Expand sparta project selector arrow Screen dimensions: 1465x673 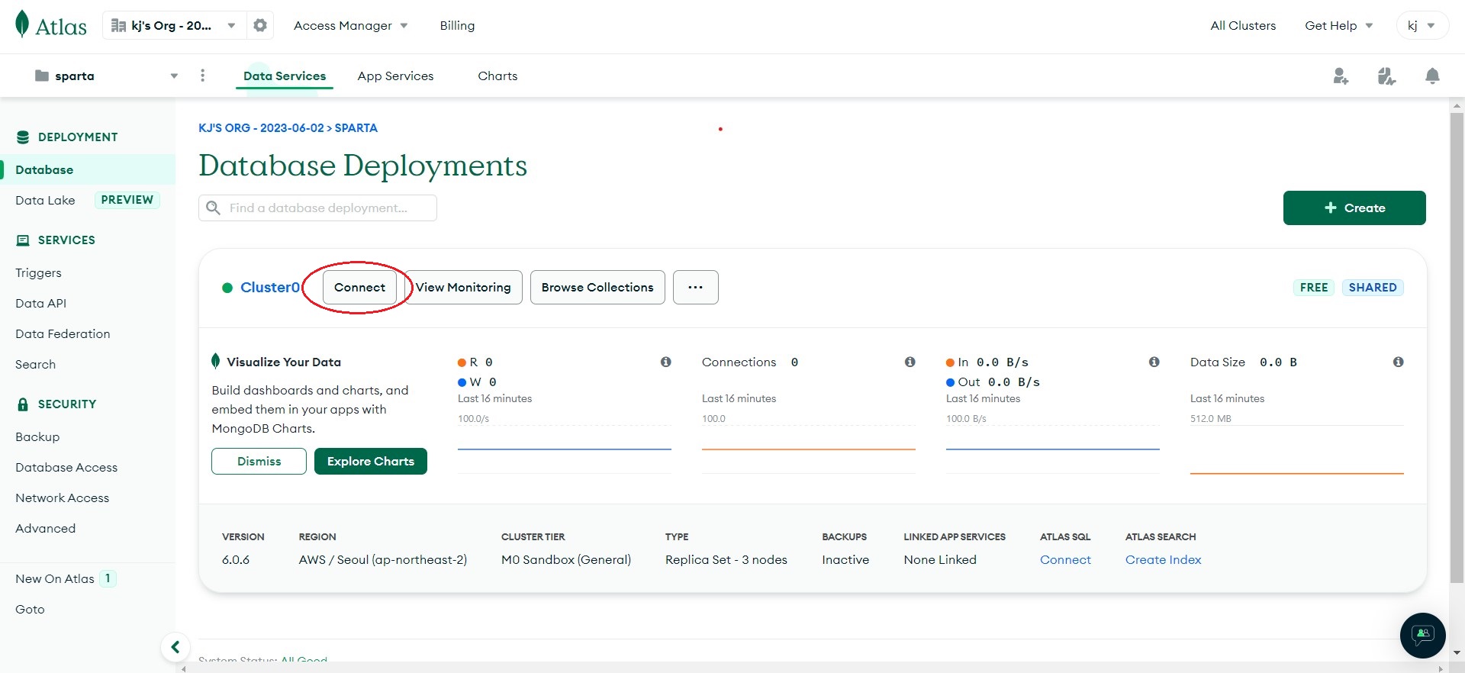174,76
